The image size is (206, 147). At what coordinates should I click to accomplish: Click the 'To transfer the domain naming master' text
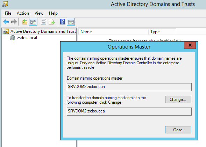pos(106,100)
